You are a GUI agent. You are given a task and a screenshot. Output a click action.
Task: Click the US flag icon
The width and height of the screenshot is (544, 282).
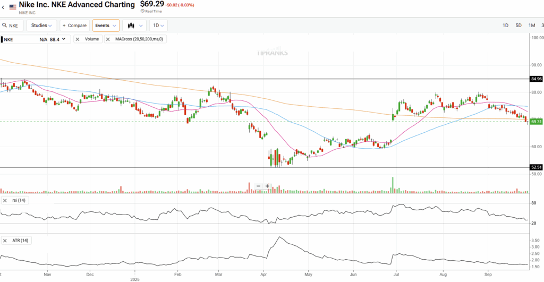13,7
